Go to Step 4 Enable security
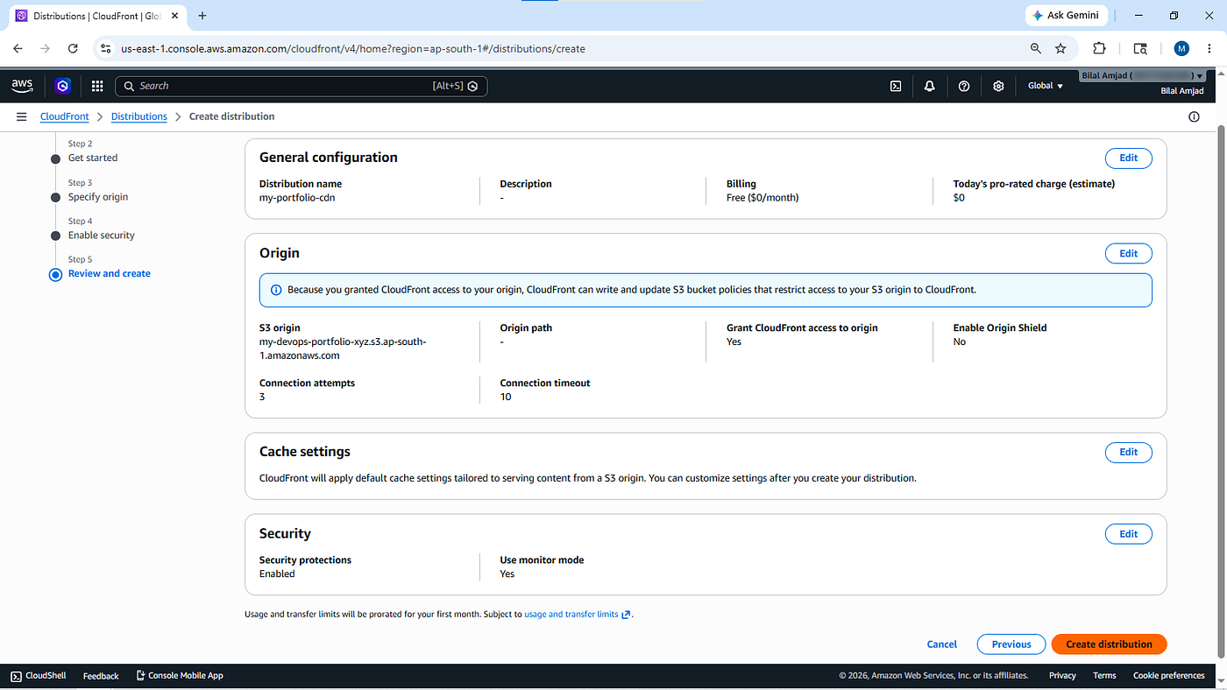Screen dimensions: 1227x690 (102, 236)
